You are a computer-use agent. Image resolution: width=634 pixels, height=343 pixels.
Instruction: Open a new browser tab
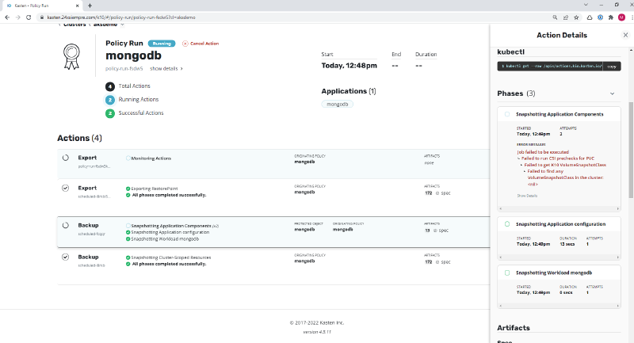coord(90,6)
